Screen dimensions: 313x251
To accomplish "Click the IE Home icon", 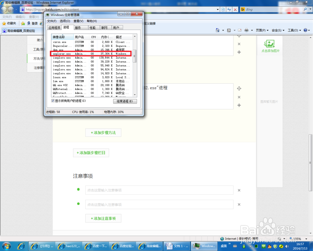I will point(218,30).
